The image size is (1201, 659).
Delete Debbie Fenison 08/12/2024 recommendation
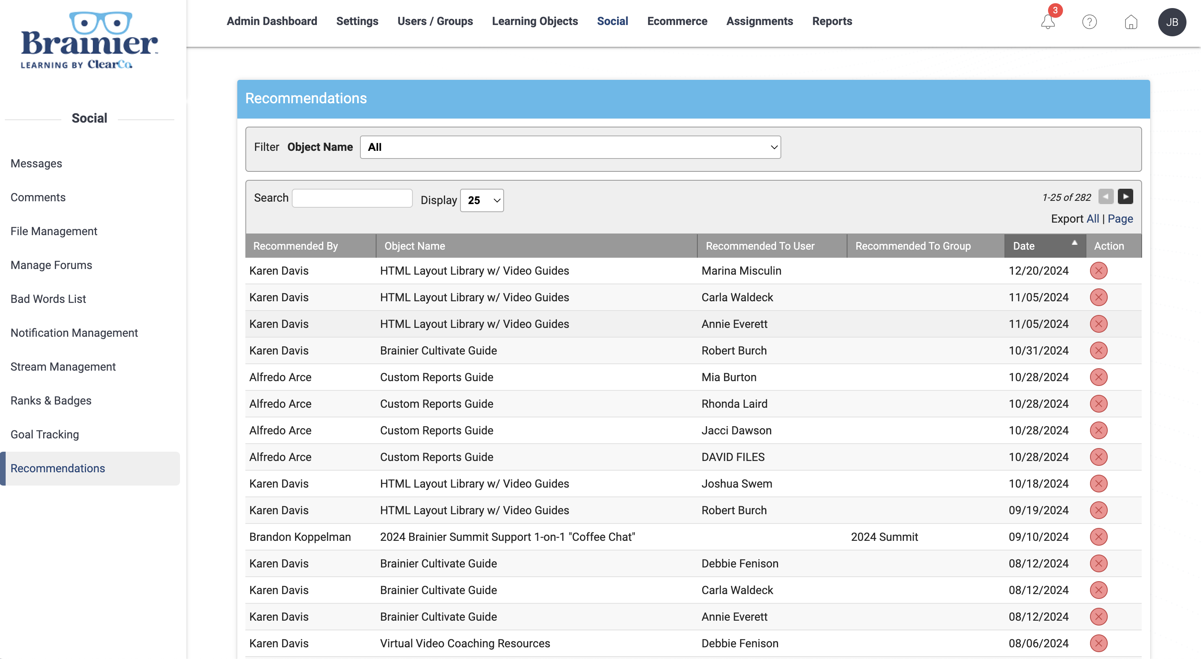pyautogui.click(x=1098, y=563)
